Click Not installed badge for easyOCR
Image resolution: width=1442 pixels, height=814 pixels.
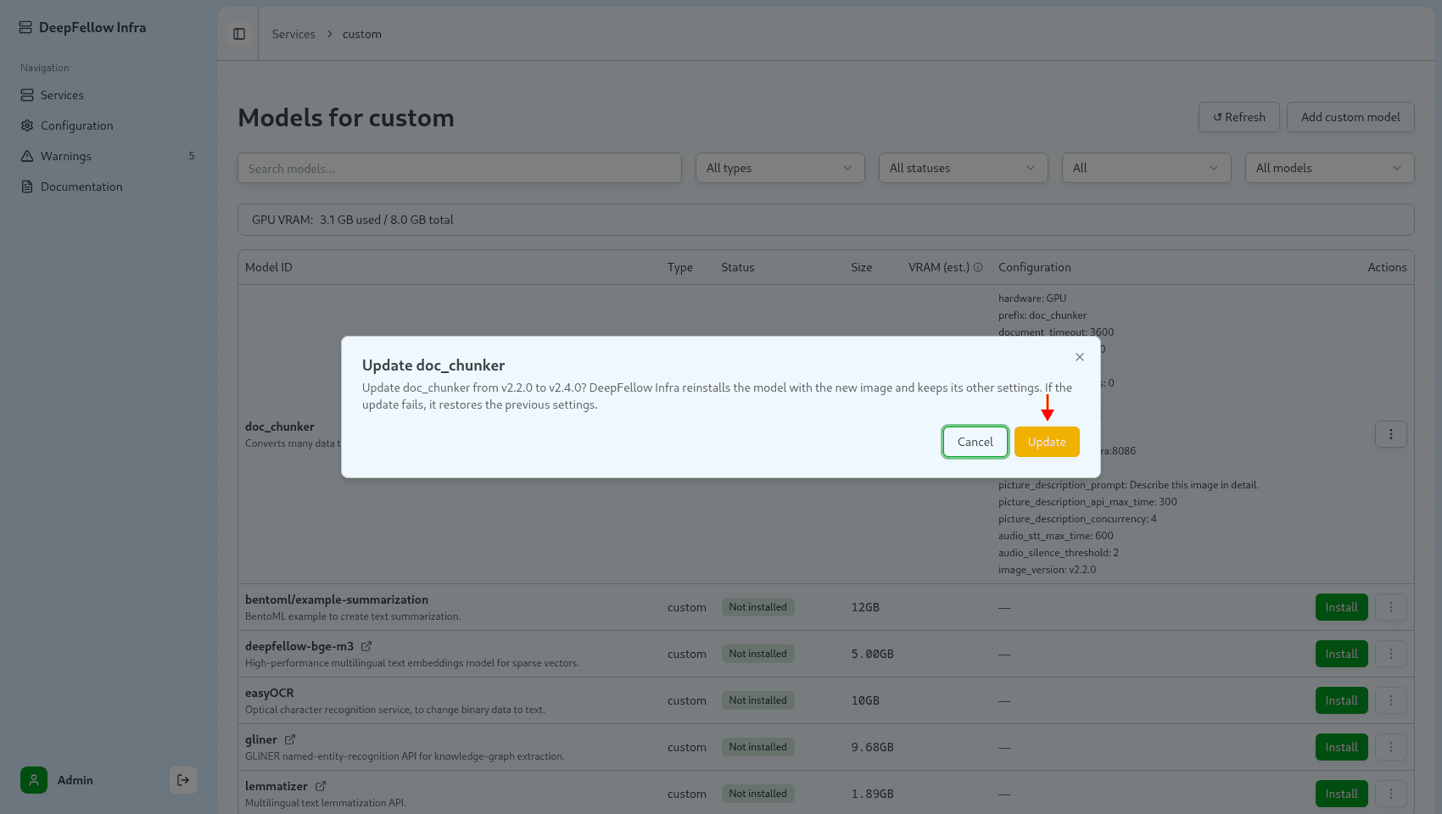758,700
